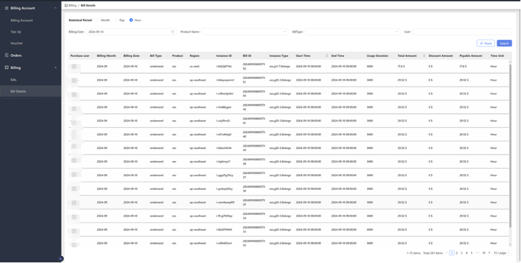521x263 pixels.
Task: Go to page 5
Action: point(472,253)
